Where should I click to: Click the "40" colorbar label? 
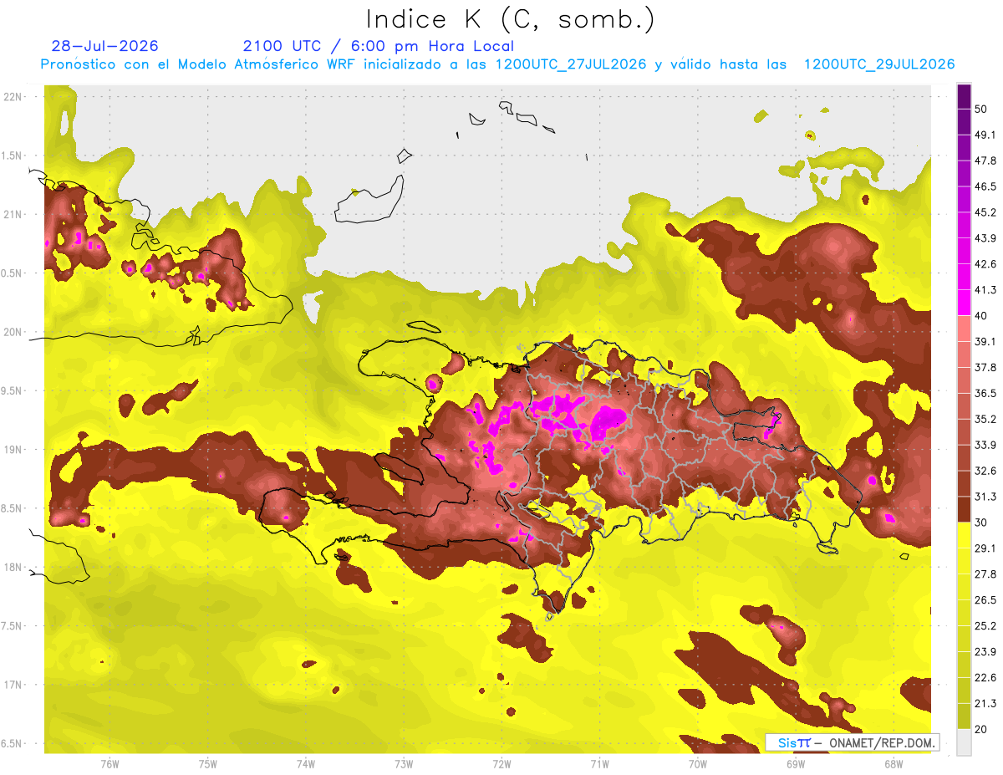click(x=982, y=316)
